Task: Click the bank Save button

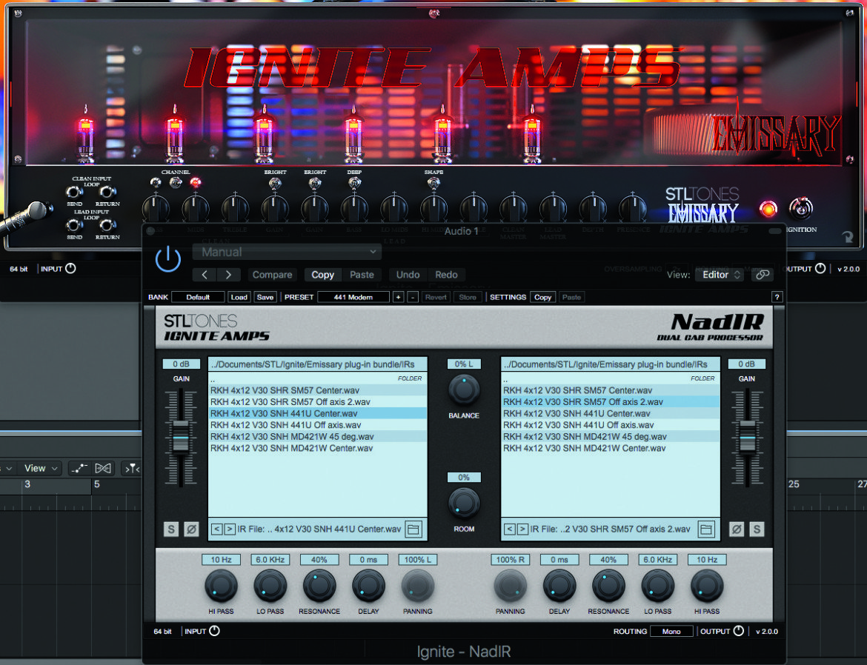Action: 265,298
